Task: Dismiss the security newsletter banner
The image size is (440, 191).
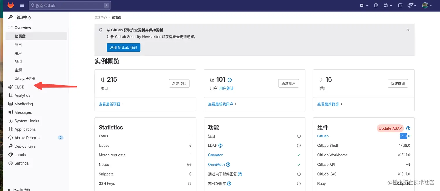Action: (x=408, y=30)
